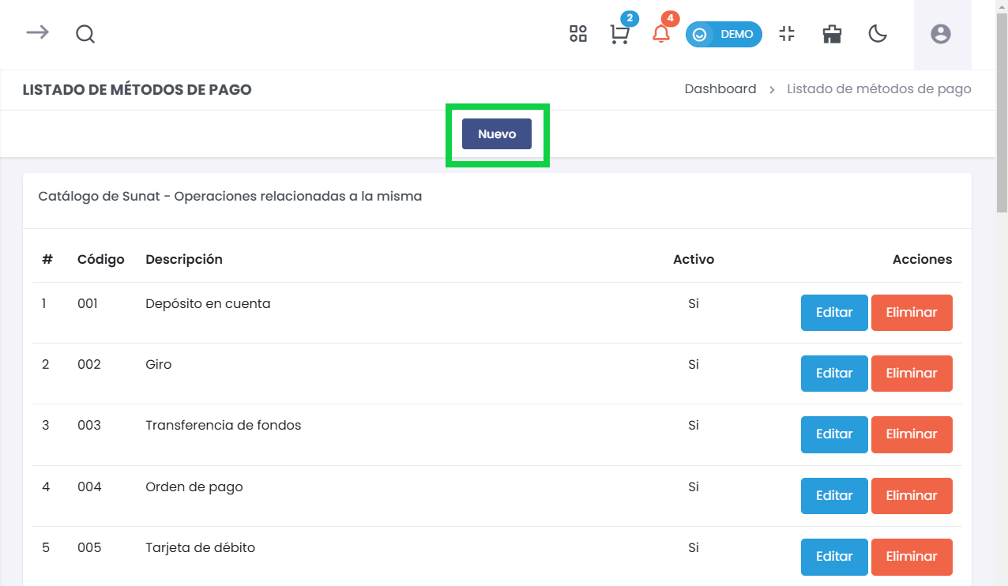View notifications via the bell icon
1008x586 pixels.
662,36
